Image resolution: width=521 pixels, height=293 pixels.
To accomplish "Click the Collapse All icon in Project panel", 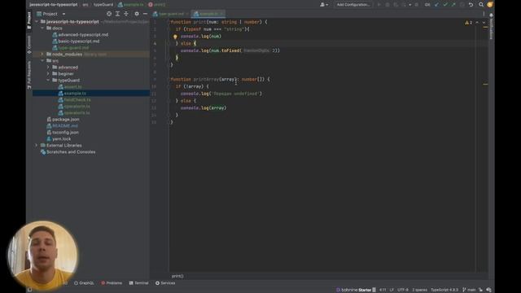I will pyautogui.click(x=126, y=14).
